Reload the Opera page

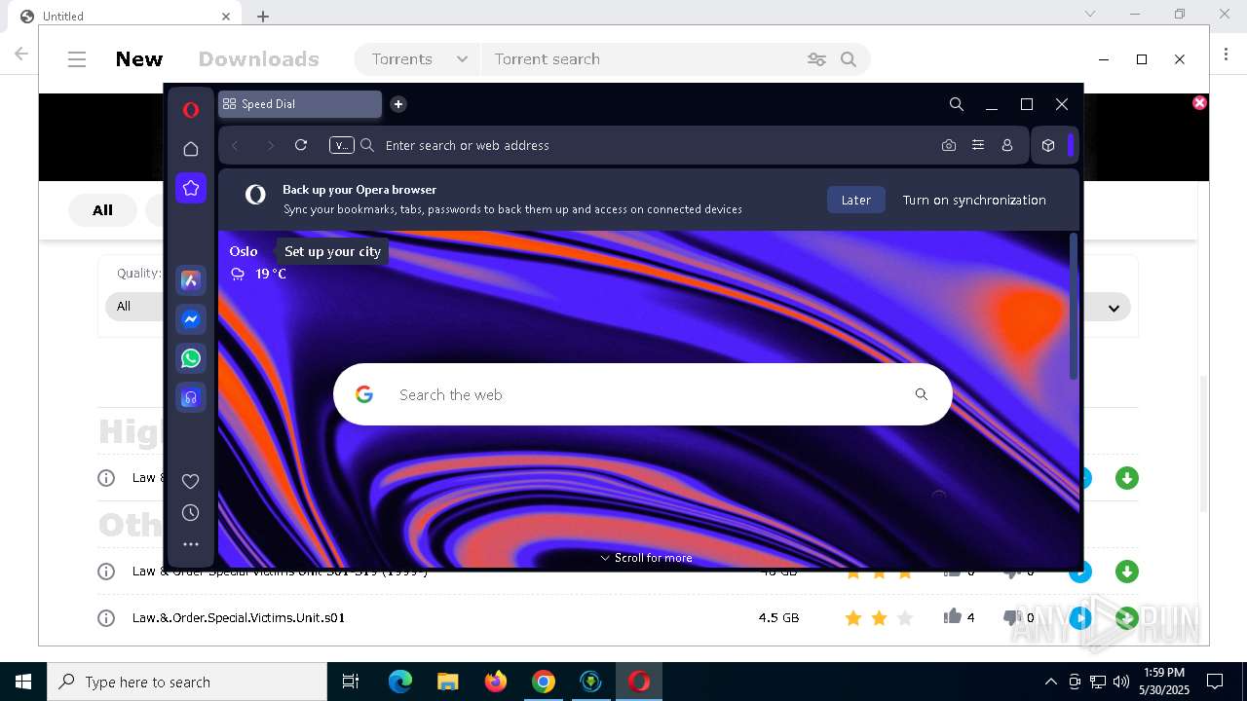point(301,145)
